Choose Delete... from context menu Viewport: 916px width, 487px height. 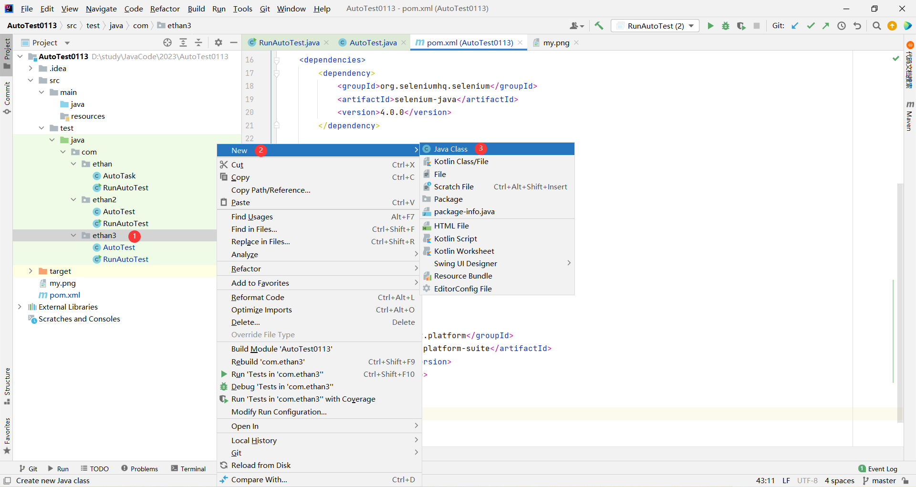pyautogui.click(x=319, y=322)
